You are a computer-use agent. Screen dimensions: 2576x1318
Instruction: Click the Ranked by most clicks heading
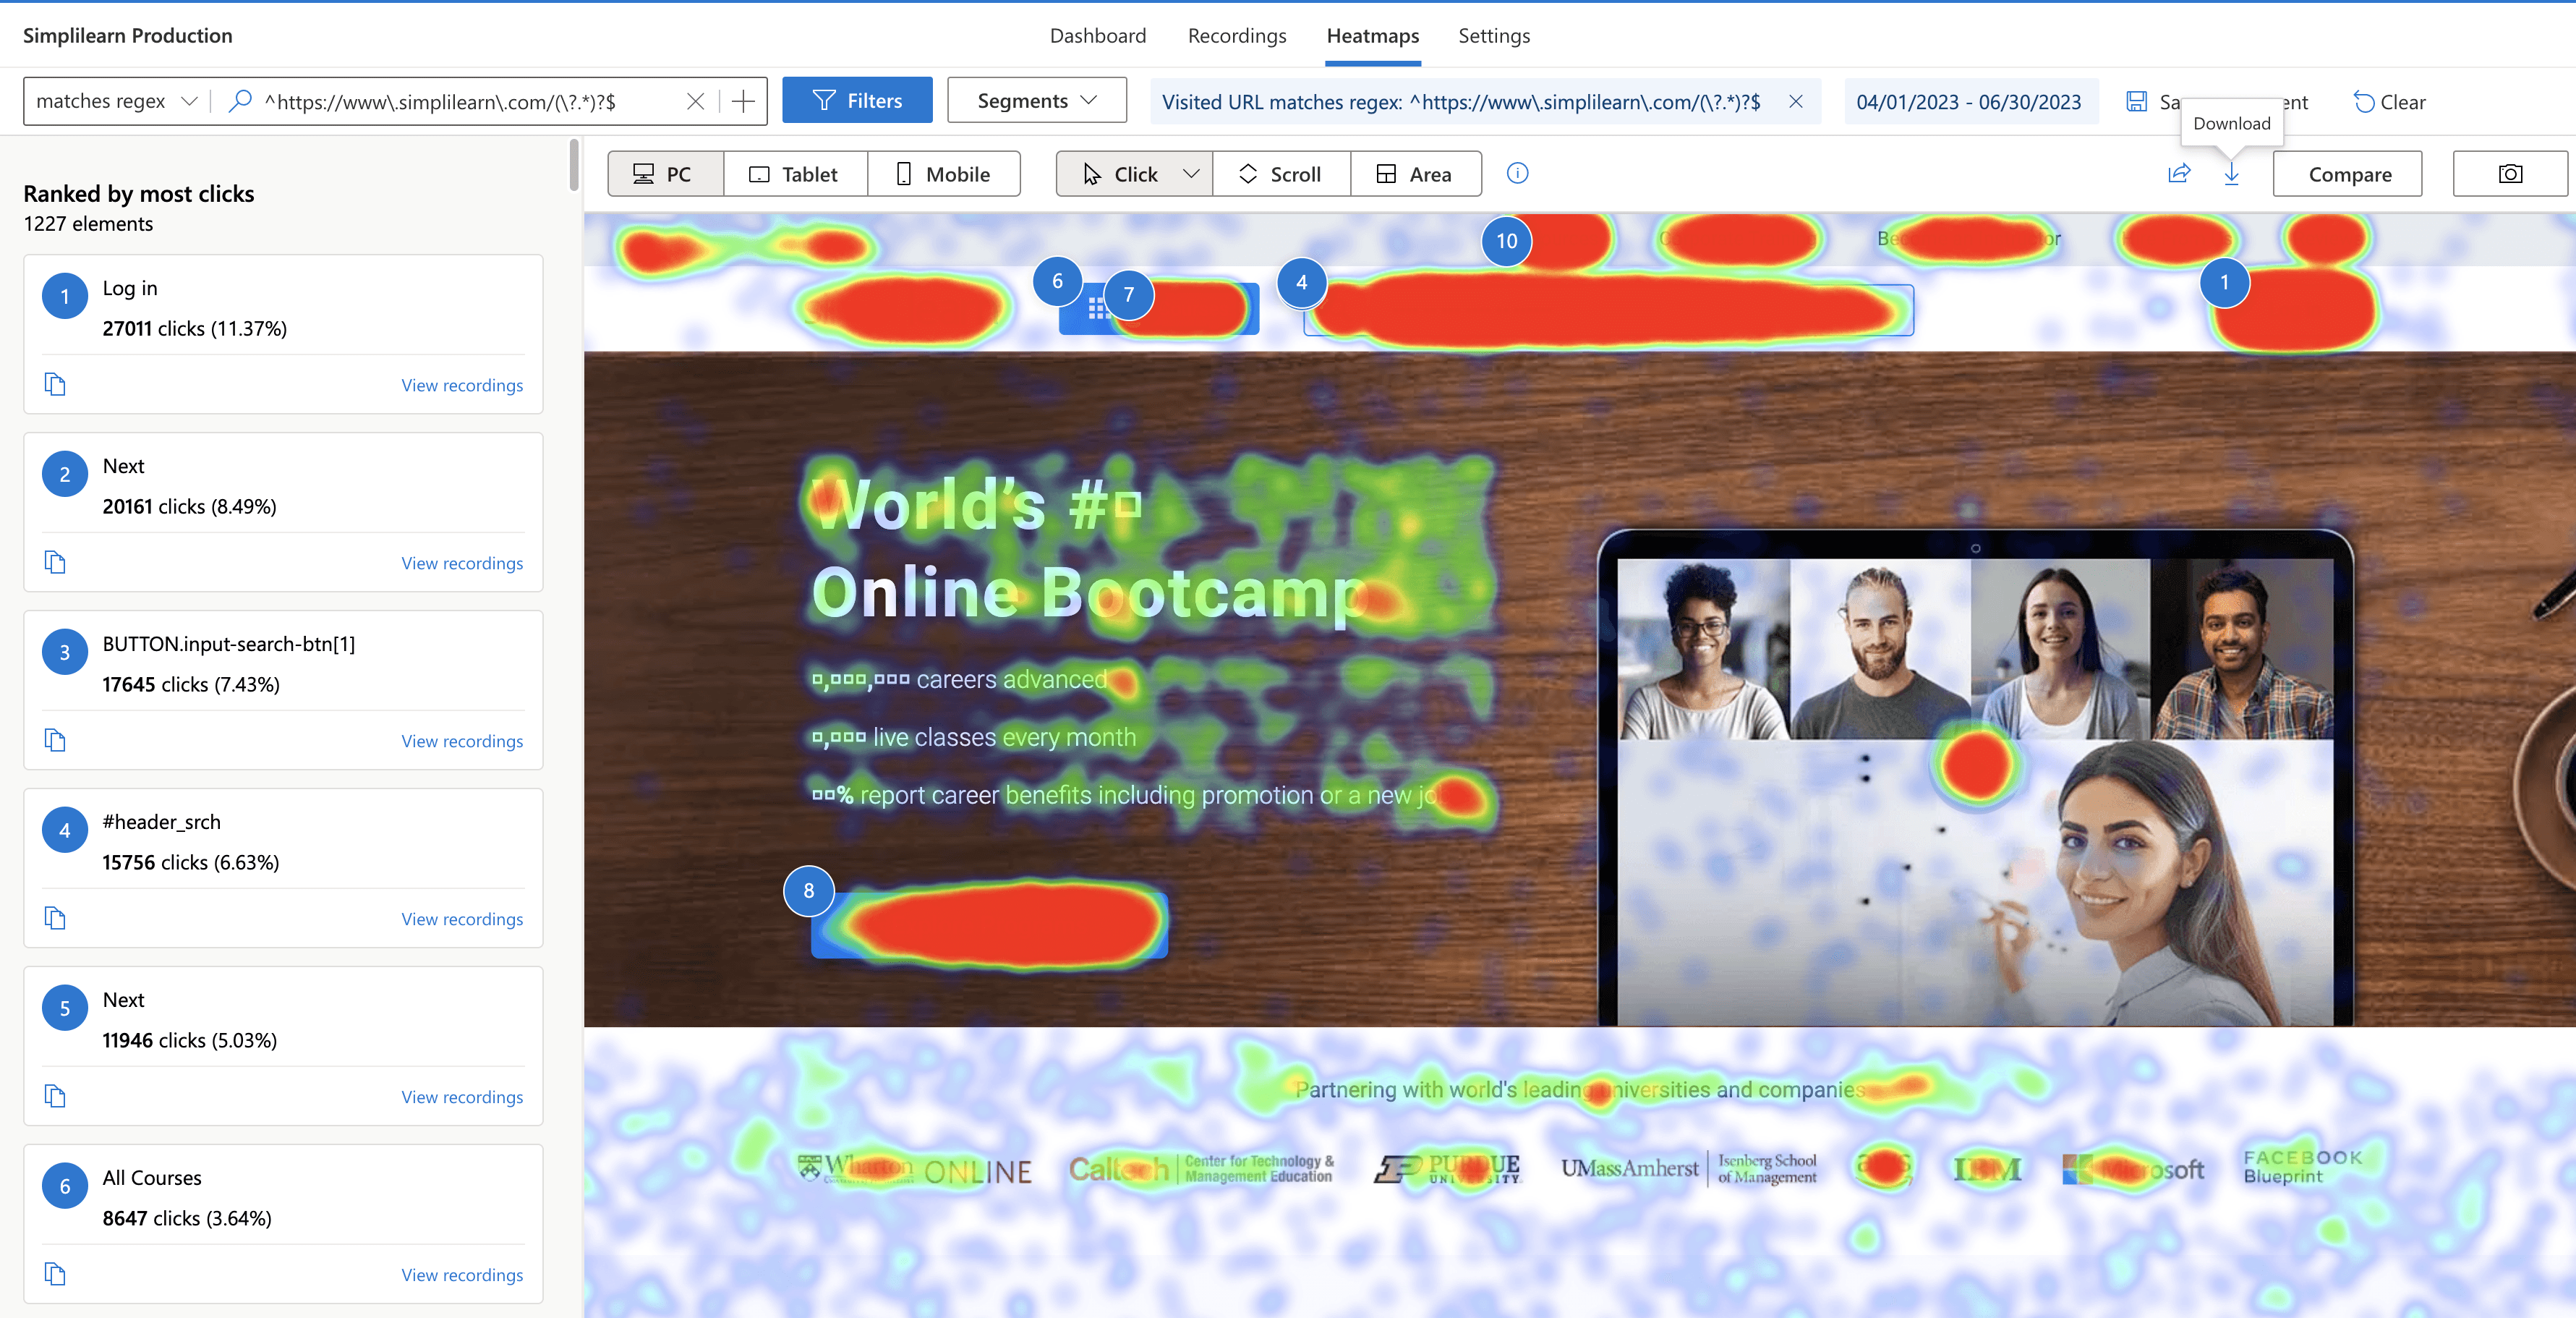(139, 194)
